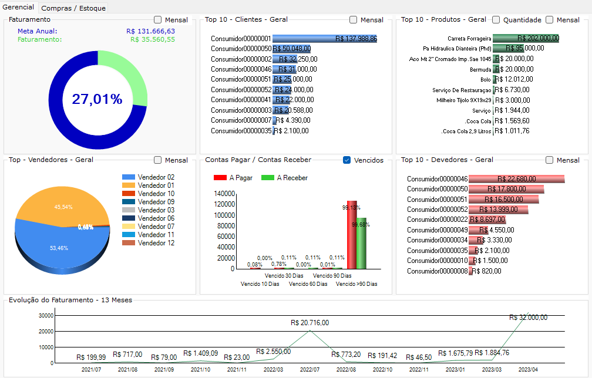Click Consumidor00000050 bar in Top 10 Clientes

291,49
